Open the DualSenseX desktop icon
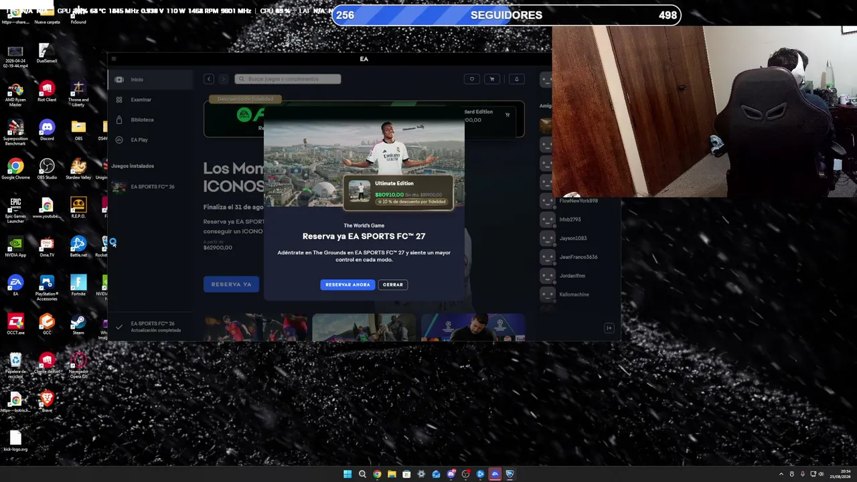The height and width of the screenshot is (482, 857). tap(47, 53)
